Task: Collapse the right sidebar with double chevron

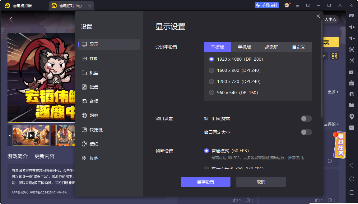Action: pos(352,6)
